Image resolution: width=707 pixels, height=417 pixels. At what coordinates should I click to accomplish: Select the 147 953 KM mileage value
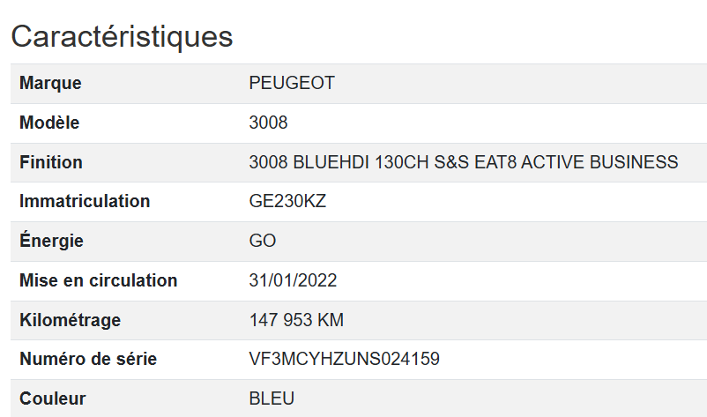click(296, 320)
